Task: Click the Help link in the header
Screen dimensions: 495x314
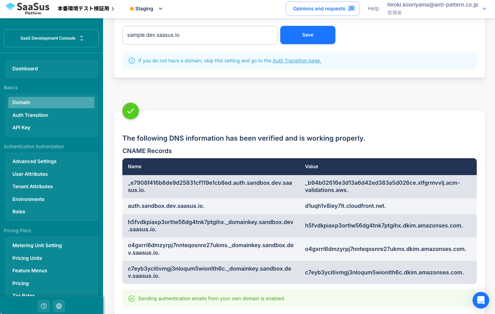Action: click(x=373, y=9)
